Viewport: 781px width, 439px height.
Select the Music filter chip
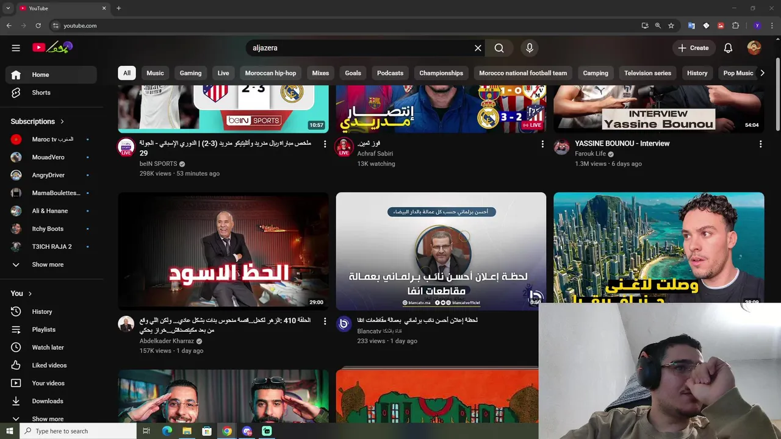(x=155, y=73)
